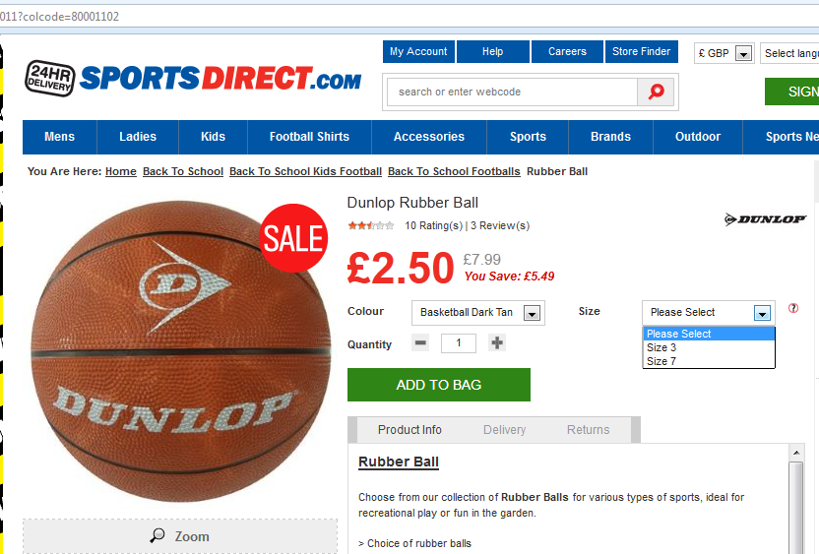Click the size guide question mark icon

[793, 308]
